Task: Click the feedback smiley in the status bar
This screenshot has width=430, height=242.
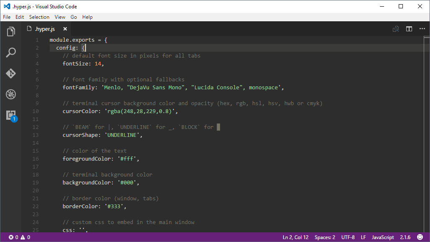Action: (x=420, y=237)
